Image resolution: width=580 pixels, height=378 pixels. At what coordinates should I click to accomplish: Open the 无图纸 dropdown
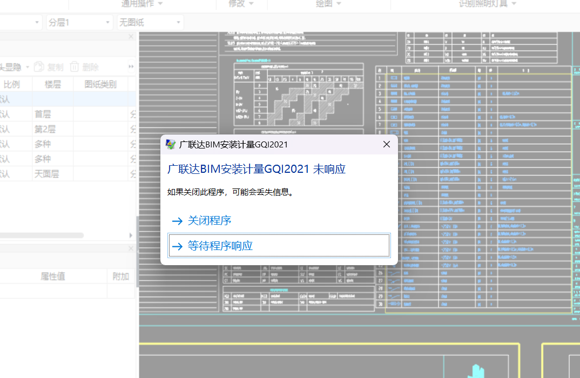click(150, 23)
